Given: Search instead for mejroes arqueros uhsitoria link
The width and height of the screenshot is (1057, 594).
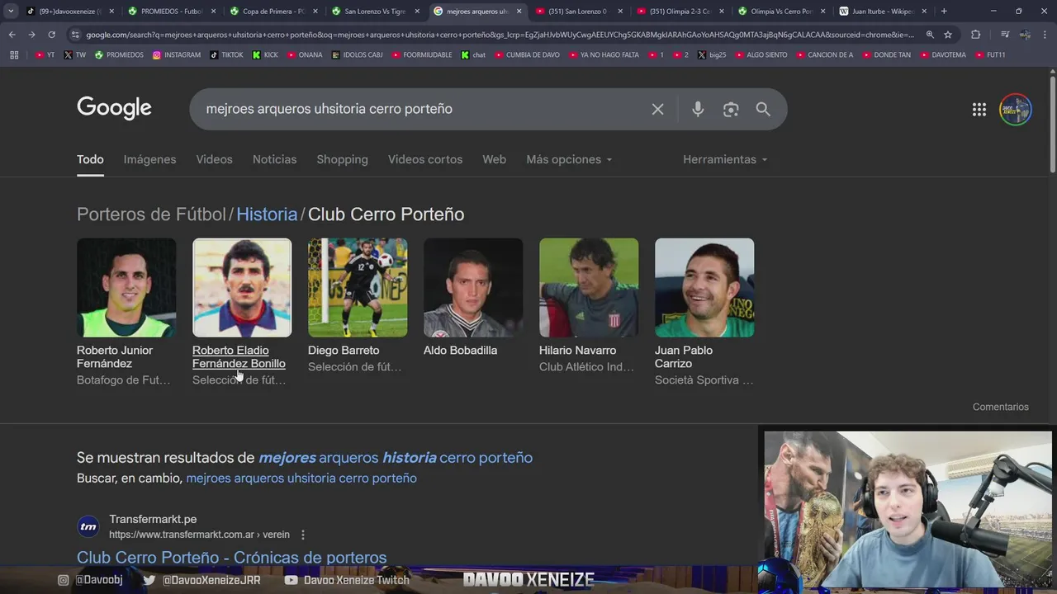Looking at the screenshot, I should tap(301, 478).
